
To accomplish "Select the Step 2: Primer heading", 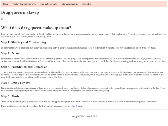I will (x=11, y=53).
